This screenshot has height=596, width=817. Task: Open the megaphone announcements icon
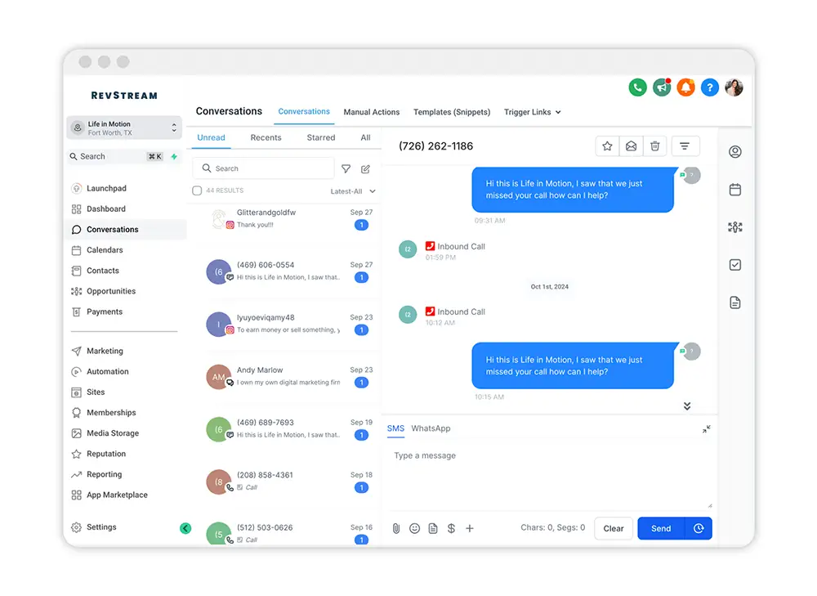[662, 87]
